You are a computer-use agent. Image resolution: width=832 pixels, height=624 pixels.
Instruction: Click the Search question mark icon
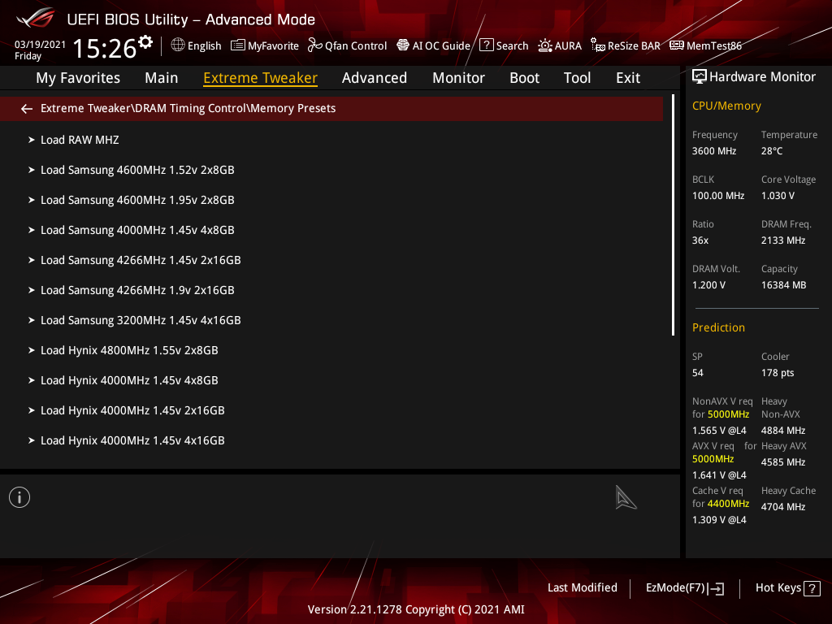point(487,45)
